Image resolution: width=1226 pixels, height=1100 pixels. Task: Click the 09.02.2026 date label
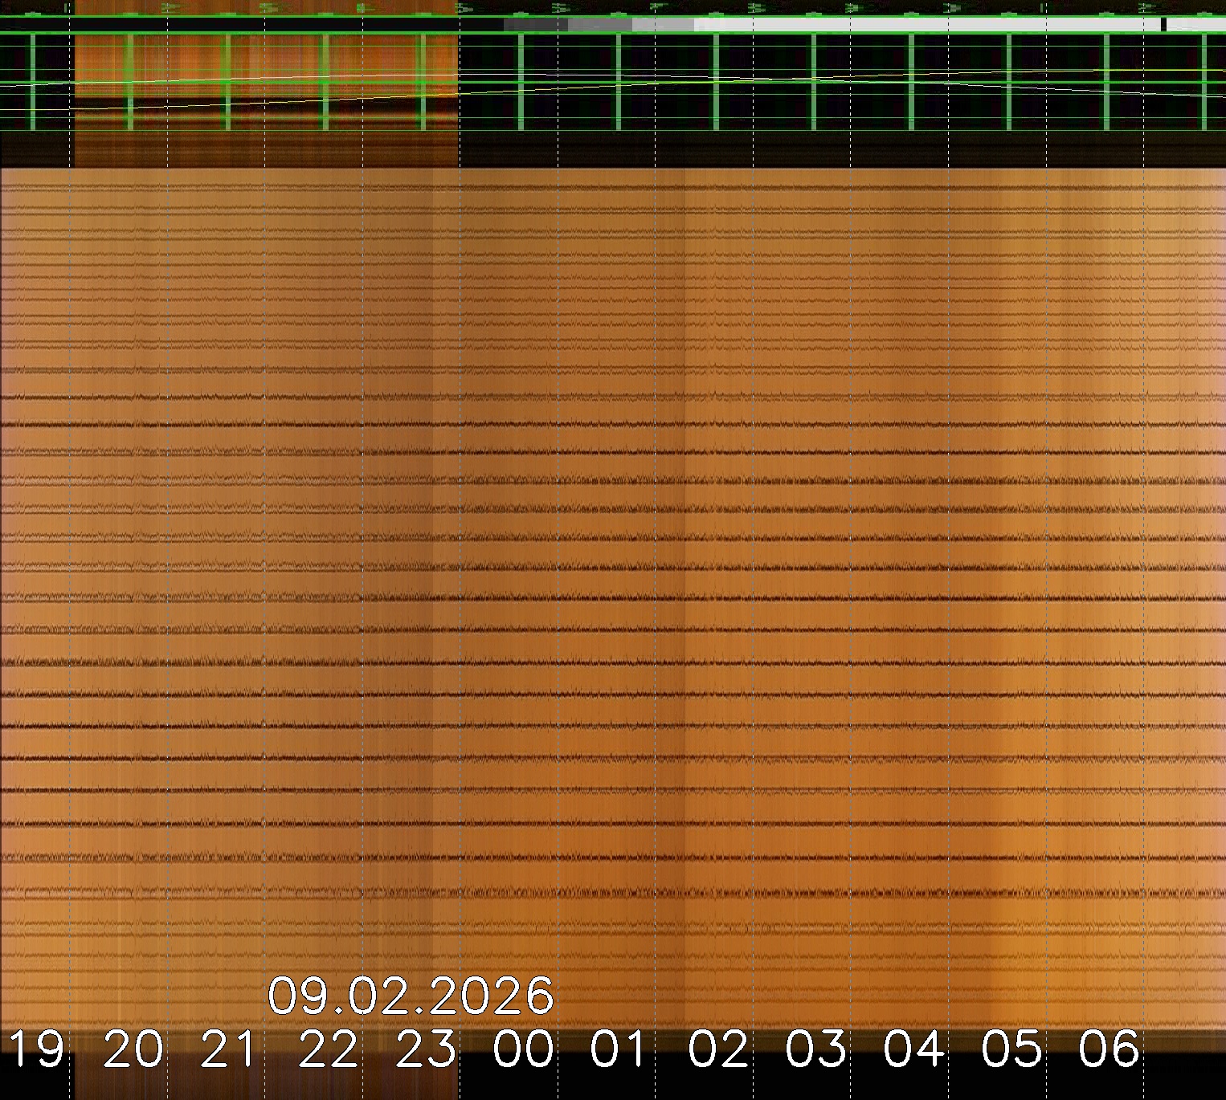point(411,996)
